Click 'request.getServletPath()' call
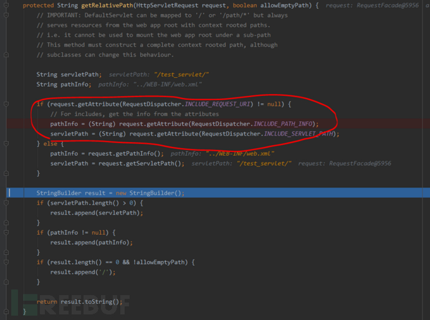Image resolution: width=430 pixels, height=320 pixels. pos(140,164)
